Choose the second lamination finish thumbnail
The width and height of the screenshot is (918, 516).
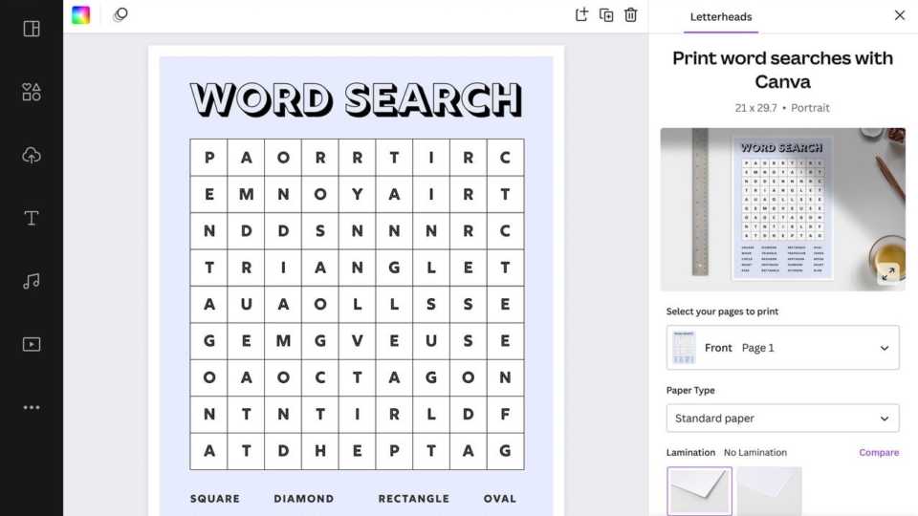coord(769,491)
